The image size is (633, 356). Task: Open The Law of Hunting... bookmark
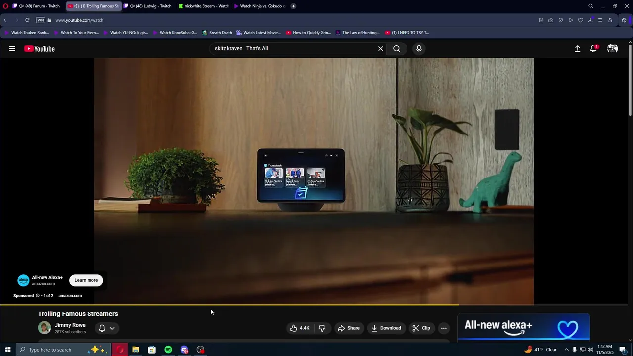pos(358,33)
